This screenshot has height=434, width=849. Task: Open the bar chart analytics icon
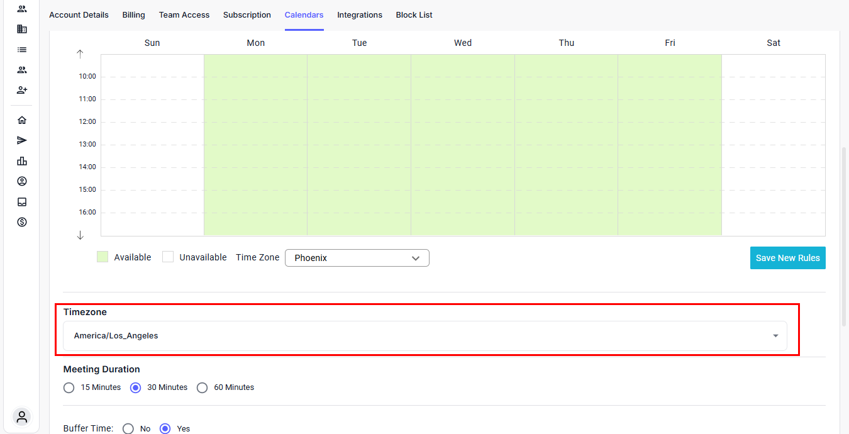coord(22,161)
